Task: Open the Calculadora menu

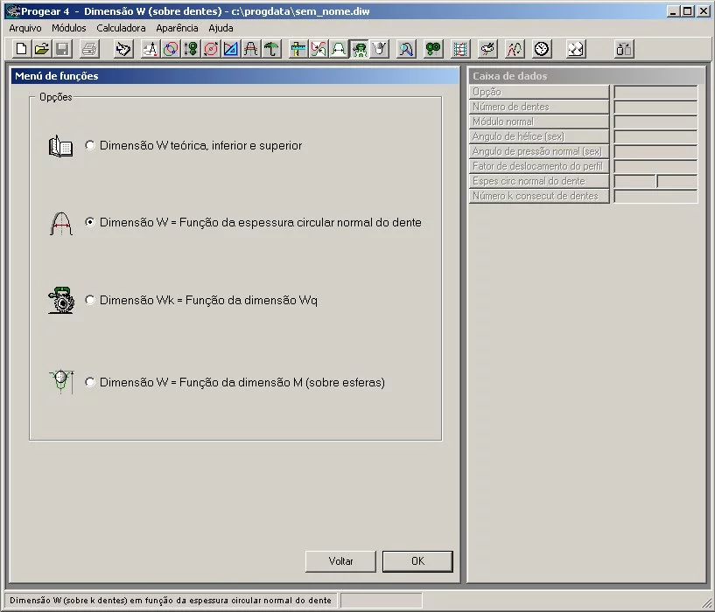Action: tap(121, 28)
